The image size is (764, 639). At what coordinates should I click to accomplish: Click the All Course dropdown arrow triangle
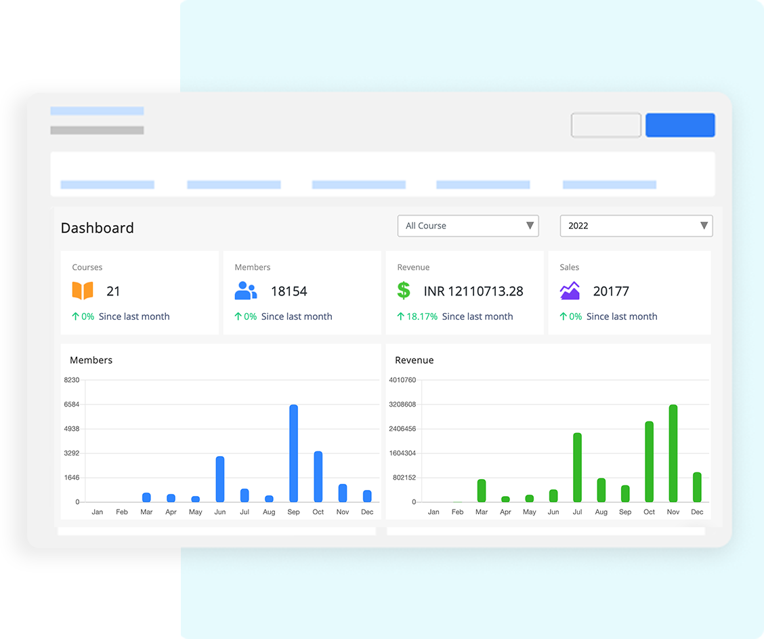tap(530, 226)
